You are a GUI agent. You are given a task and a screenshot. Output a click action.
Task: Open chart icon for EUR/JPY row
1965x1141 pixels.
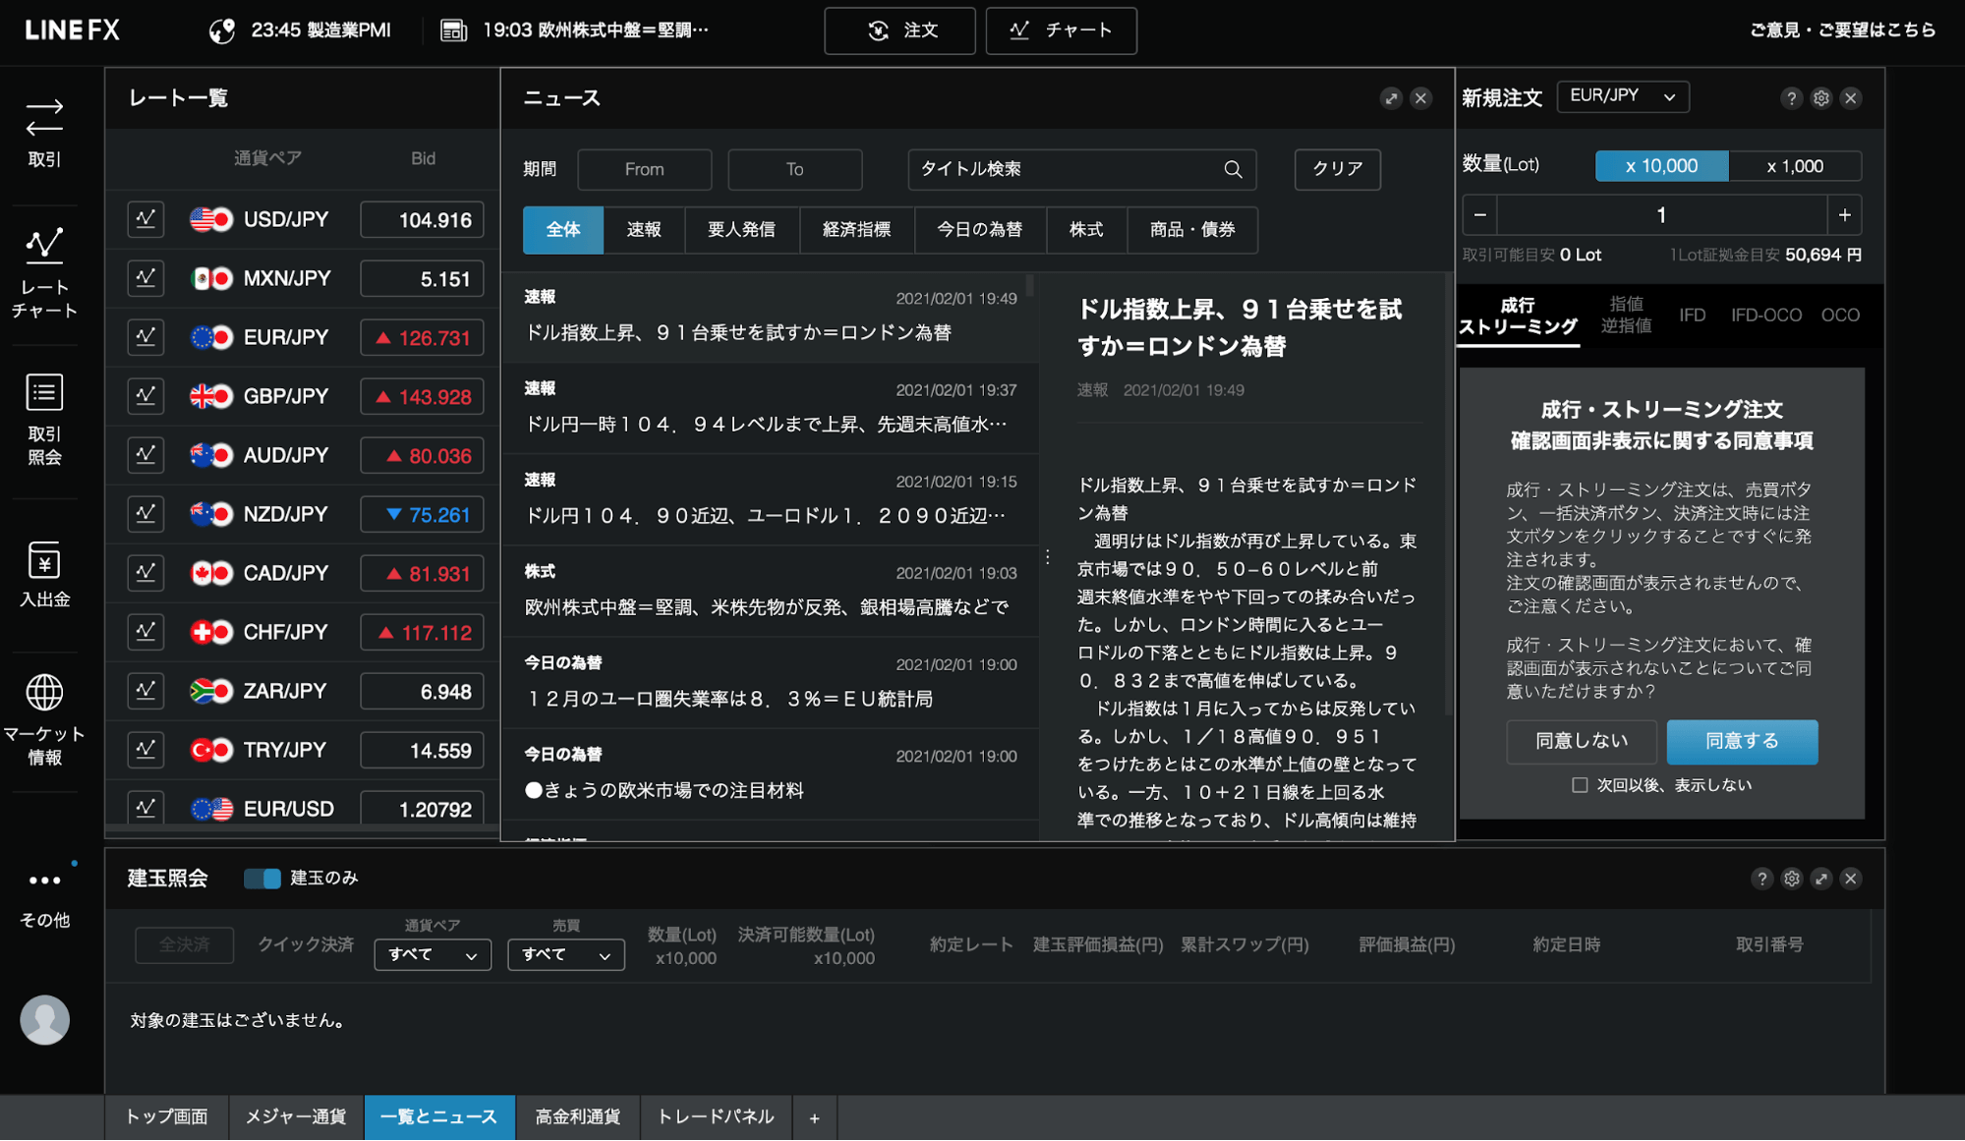145,337
